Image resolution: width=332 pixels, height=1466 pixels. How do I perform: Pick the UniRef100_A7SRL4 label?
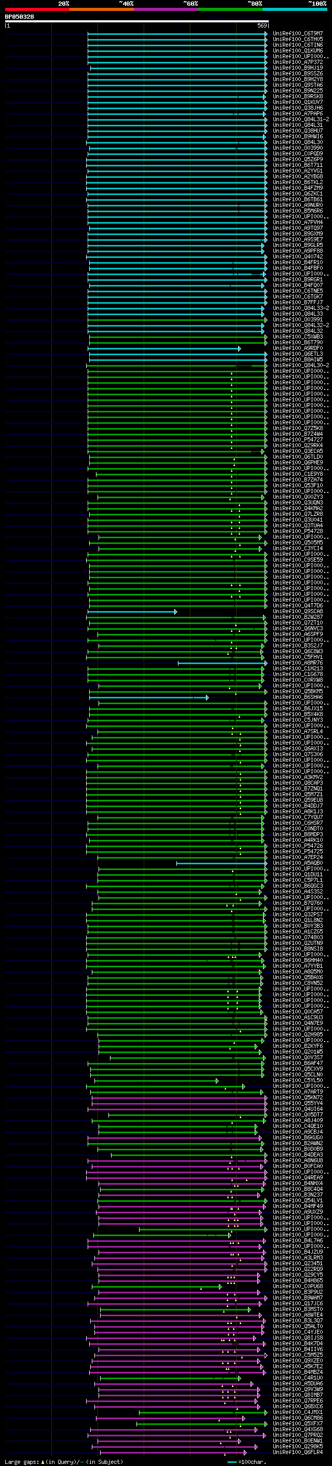click(298, 731)
